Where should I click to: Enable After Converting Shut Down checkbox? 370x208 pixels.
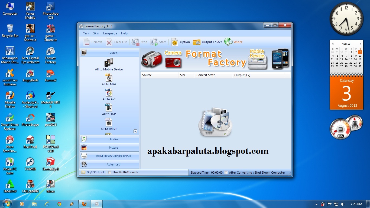coord(226,173)
